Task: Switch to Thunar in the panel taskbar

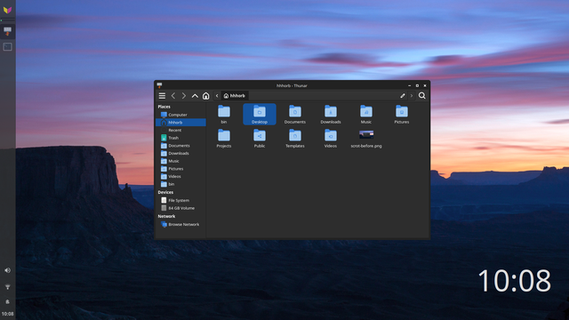Action: tap(7, 31)
